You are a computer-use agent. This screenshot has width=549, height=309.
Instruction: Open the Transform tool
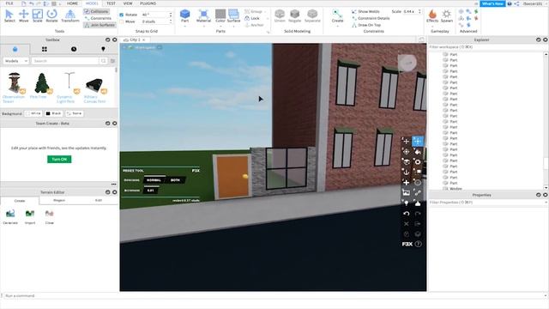70,16
